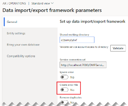Click the Standard view label

pos(41,3)
